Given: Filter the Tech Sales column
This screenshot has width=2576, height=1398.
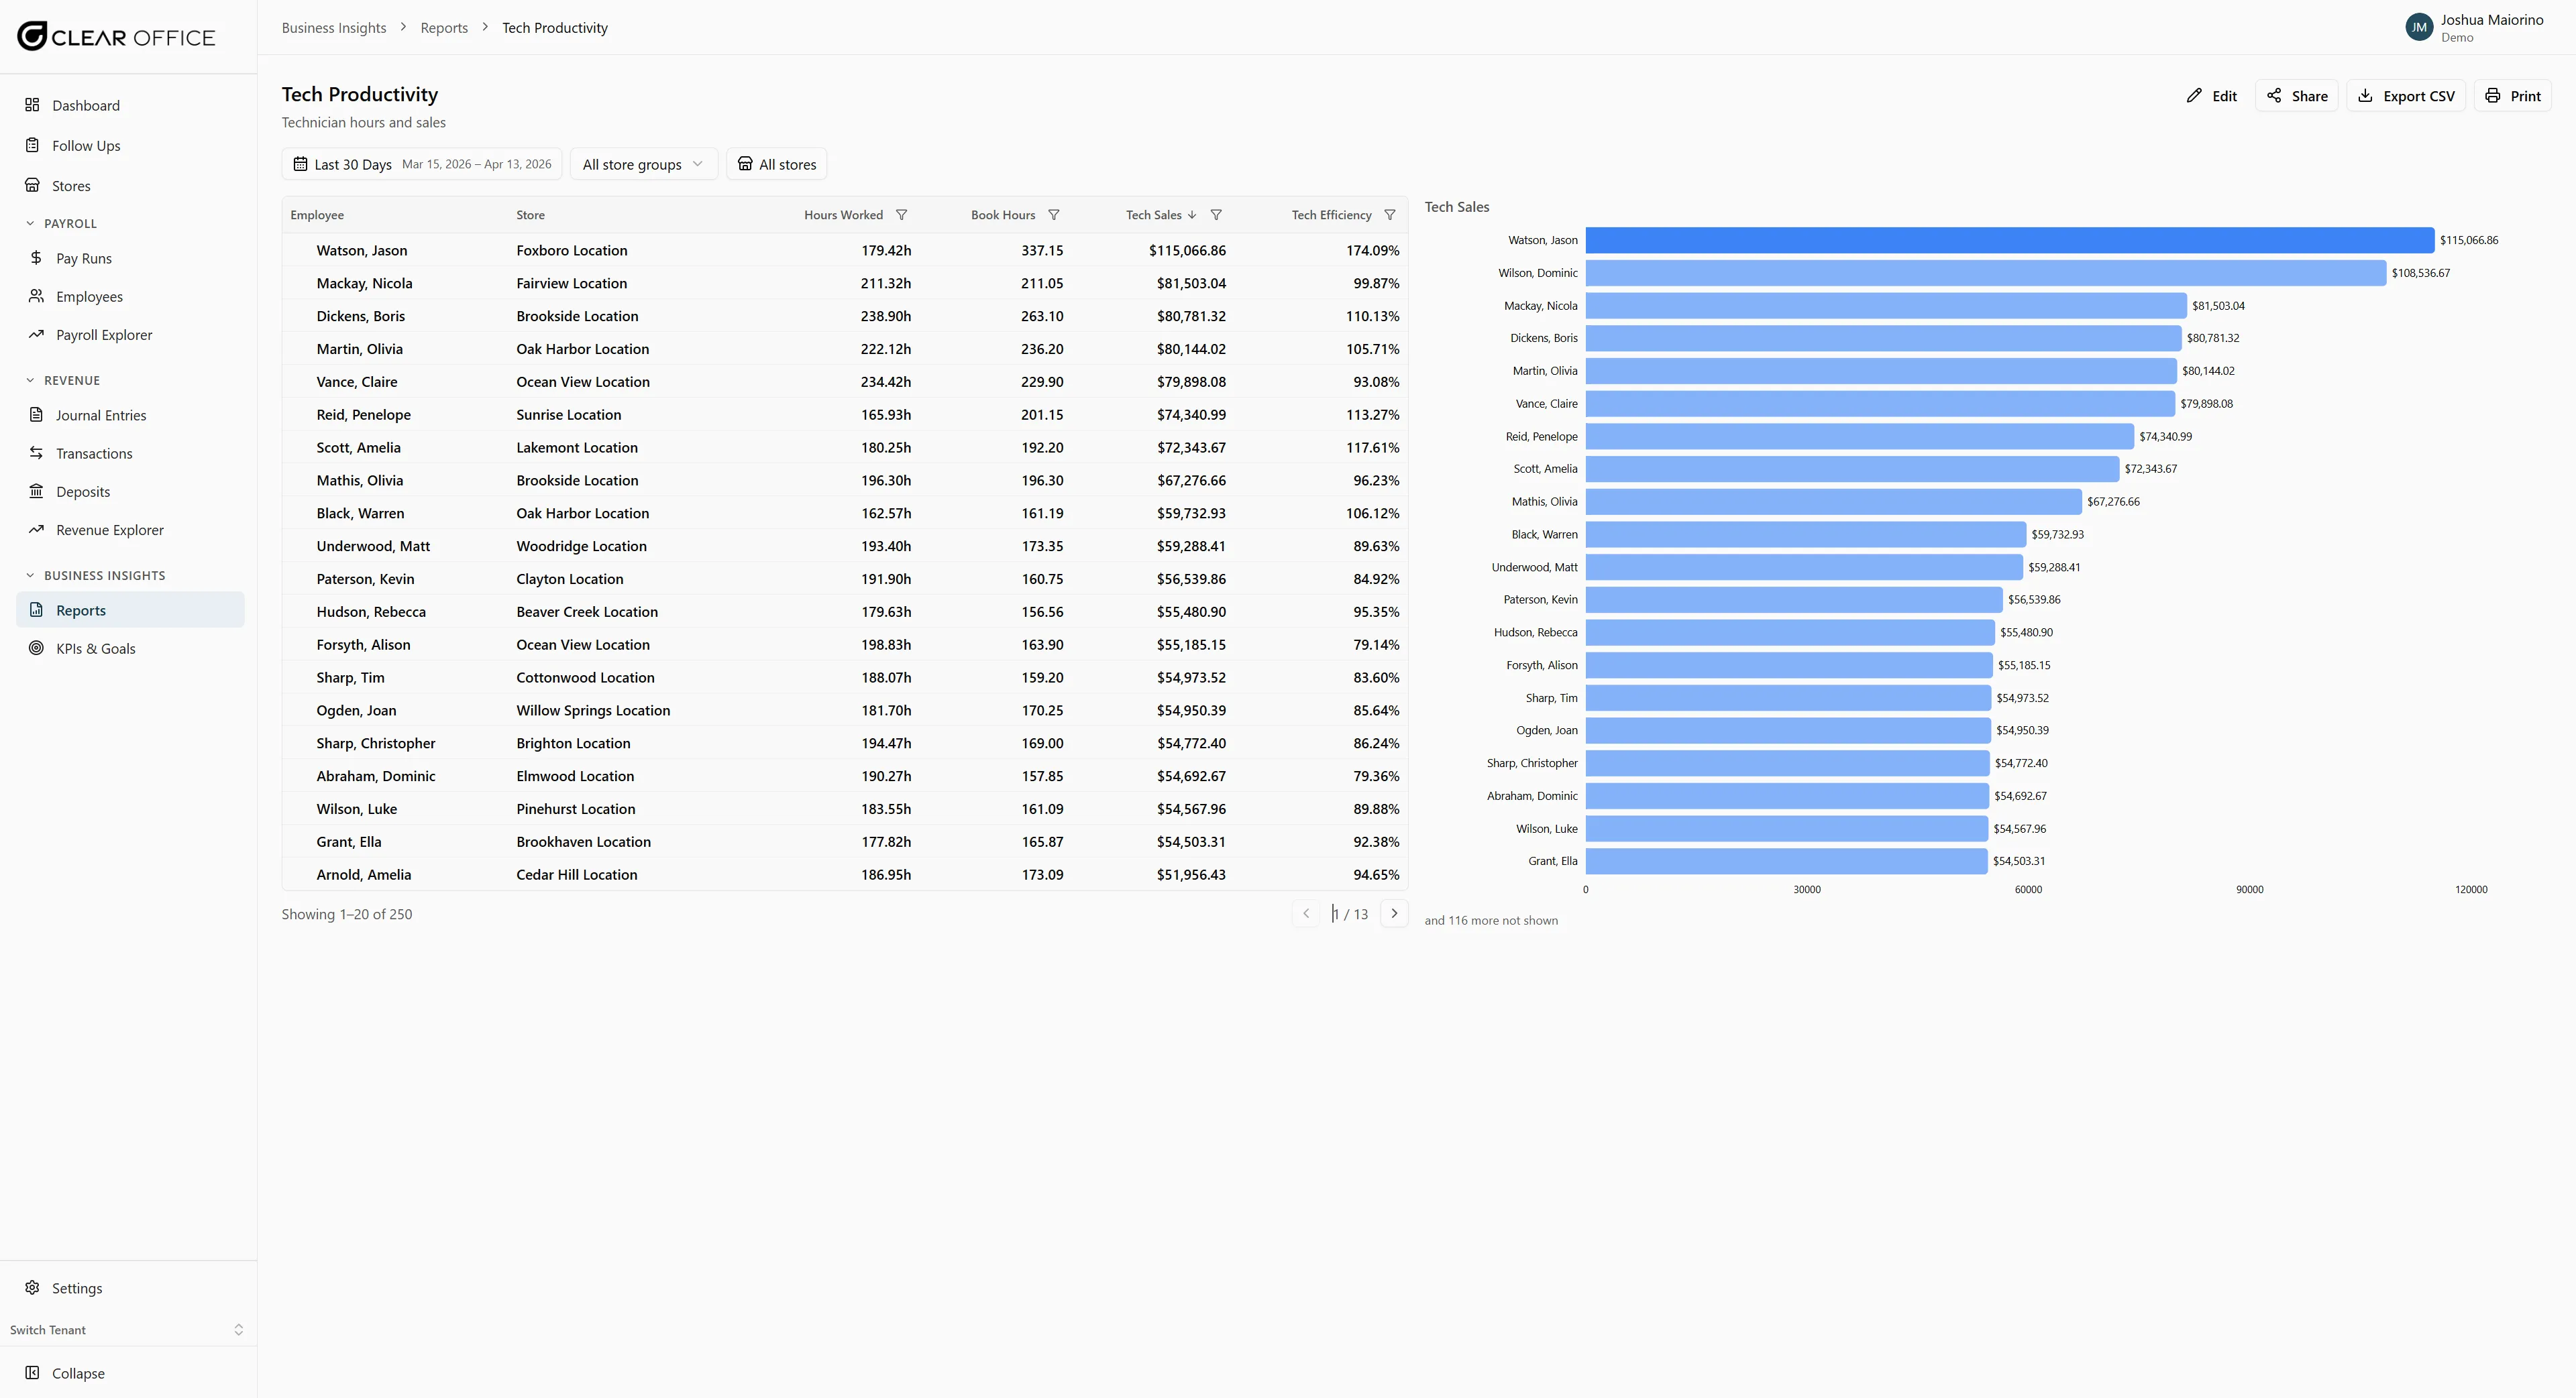Looking at the screenshot, I should [x=1215, y=214].
